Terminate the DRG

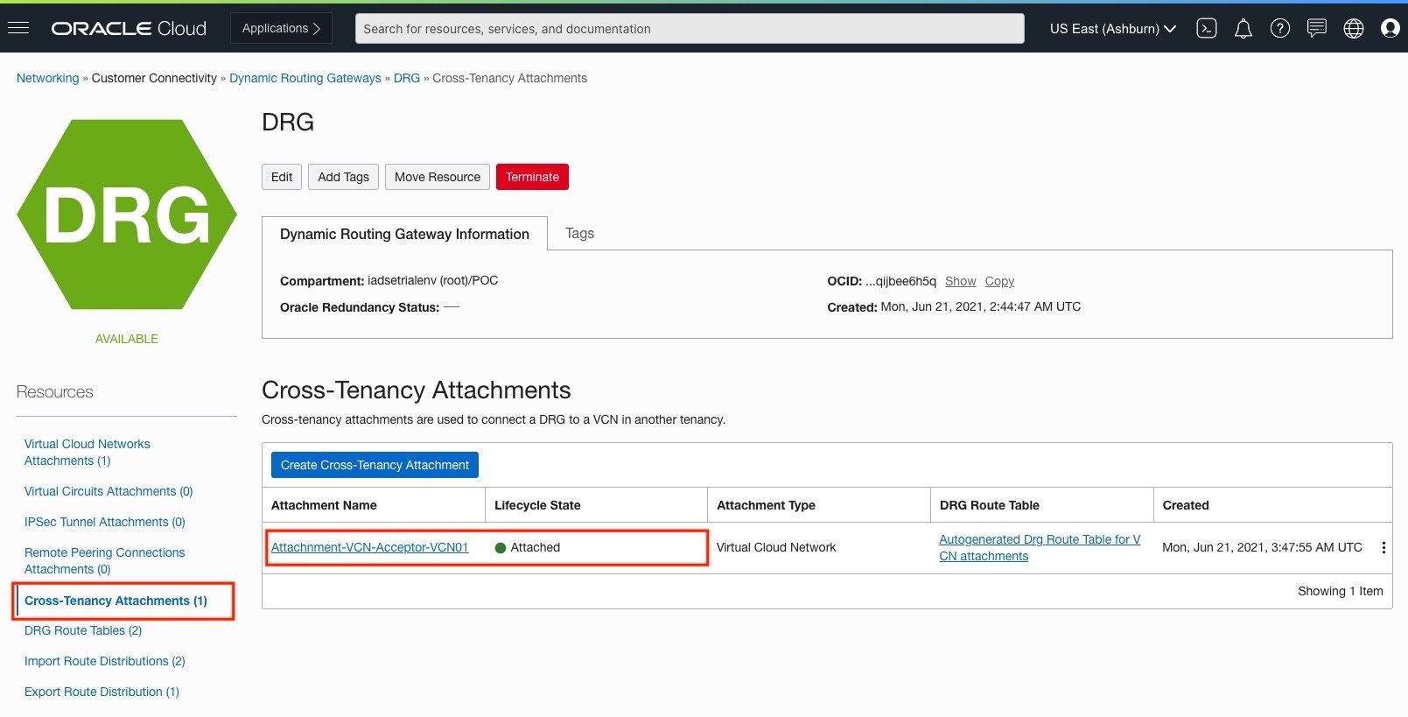coord(532,177)
